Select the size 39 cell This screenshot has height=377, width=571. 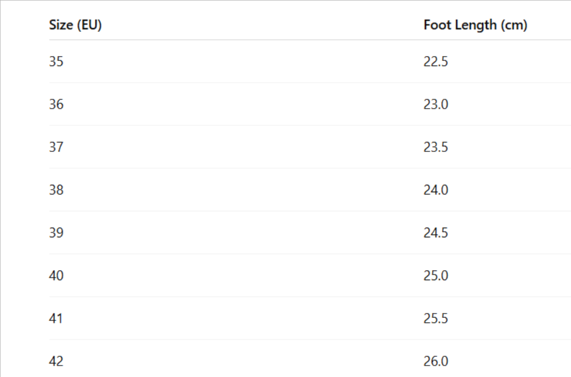point(57,232)
